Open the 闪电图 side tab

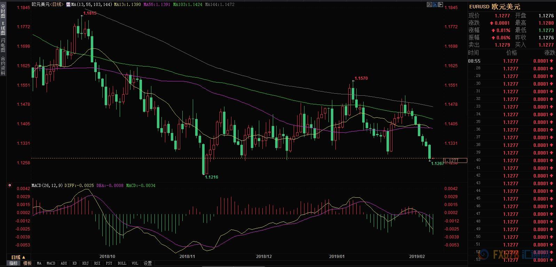tap(3, 45)
